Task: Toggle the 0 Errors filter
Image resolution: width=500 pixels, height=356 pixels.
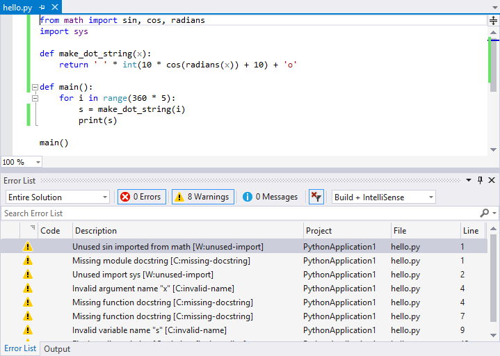Action: pyautogui.click(x=142, y=197)
